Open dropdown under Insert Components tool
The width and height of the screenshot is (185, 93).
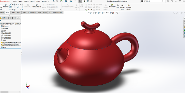click(112, 10)
